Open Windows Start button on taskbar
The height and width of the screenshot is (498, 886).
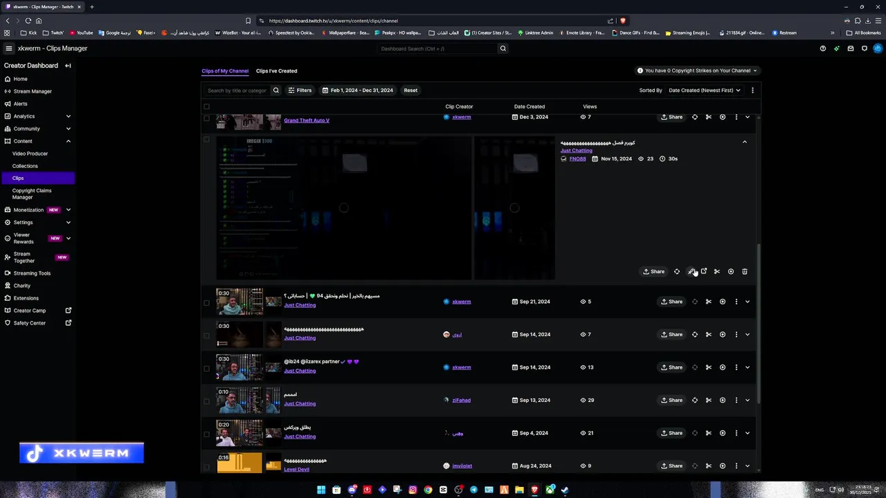coord(321,490)
